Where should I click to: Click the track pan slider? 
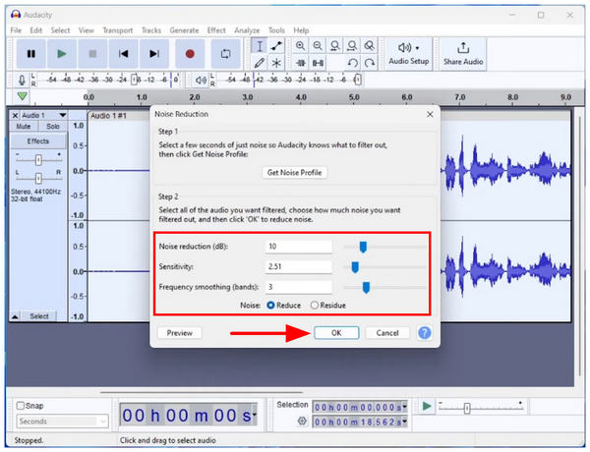coord(38,178)
